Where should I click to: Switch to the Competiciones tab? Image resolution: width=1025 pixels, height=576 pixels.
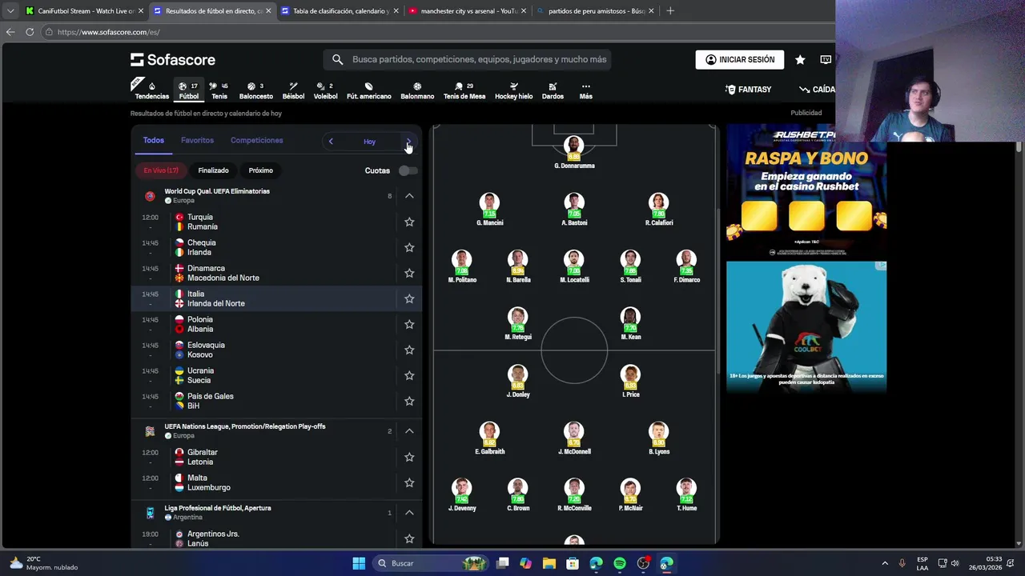pyautogui.click(x=256, y=140)
